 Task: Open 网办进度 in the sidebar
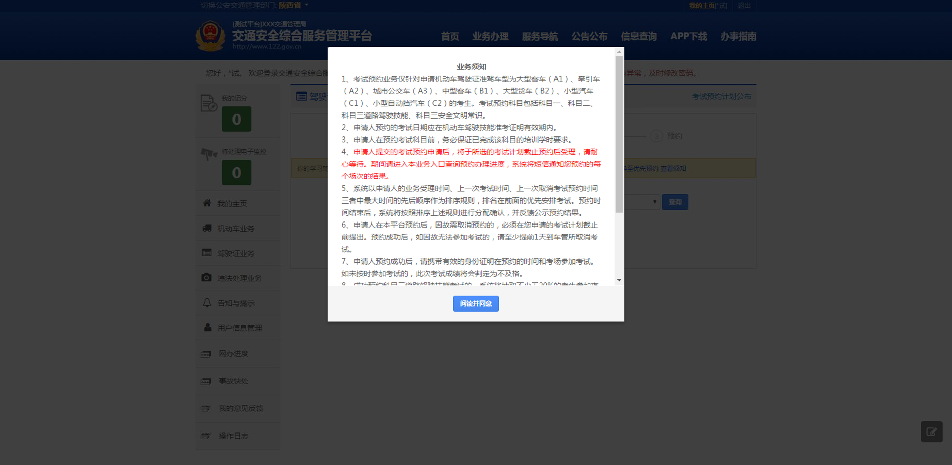tap(233, 354)
